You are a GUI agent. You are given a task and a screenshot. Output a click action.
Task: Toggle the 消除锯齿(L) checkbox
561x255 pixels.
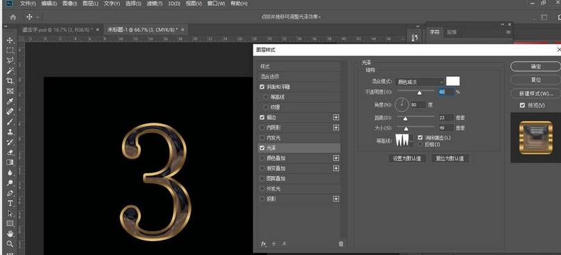pyautogui.click(x=420, y=137)
